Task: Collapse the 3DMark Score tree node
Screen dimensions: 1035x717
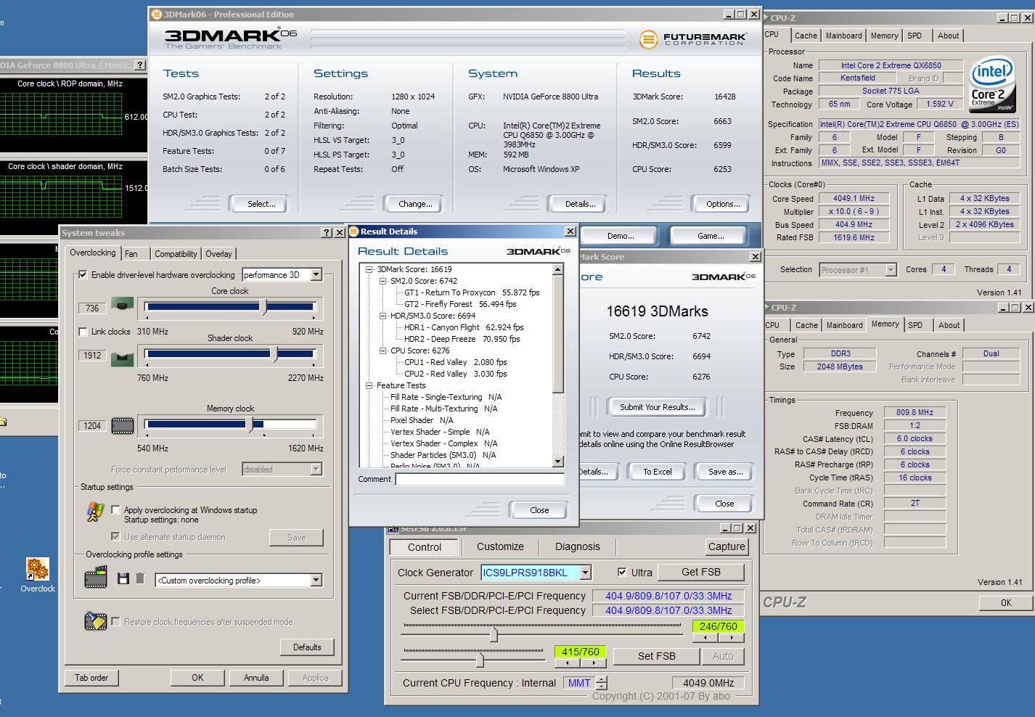Action: coord(369,269)
